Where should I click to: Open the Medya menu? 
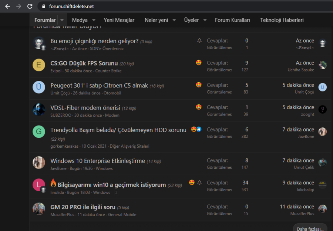[80, 20]
